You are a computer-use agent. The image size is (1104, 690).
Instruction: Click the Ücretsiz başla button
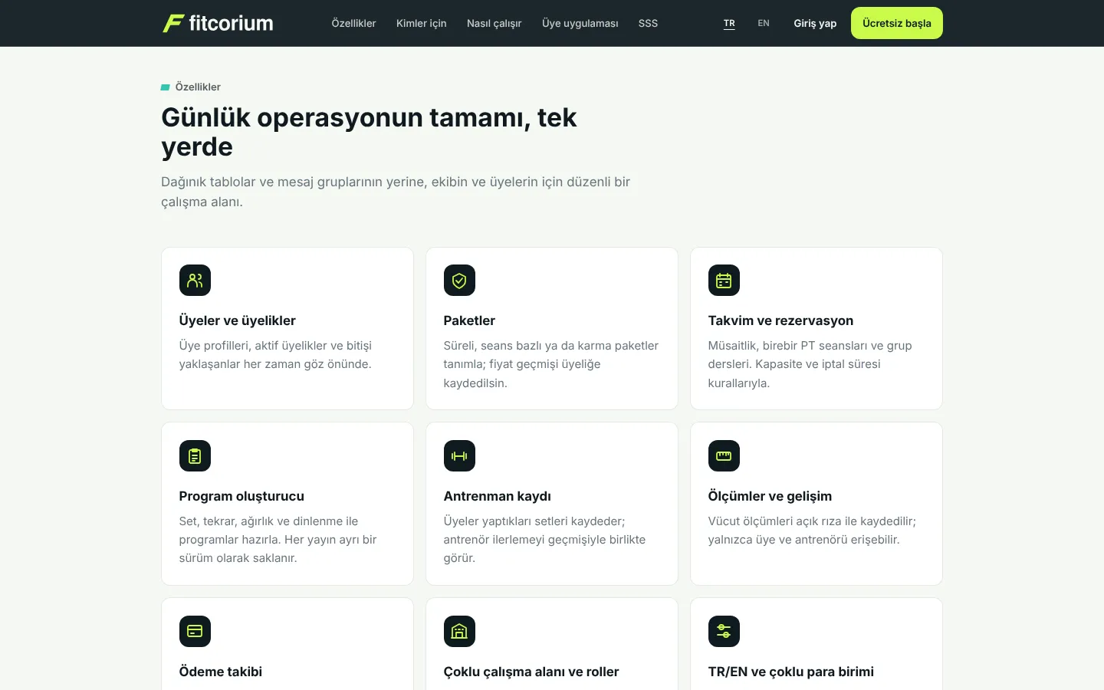897,23
